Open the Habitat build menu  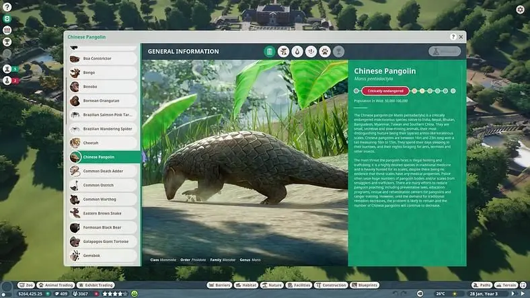tap(246, 285)
